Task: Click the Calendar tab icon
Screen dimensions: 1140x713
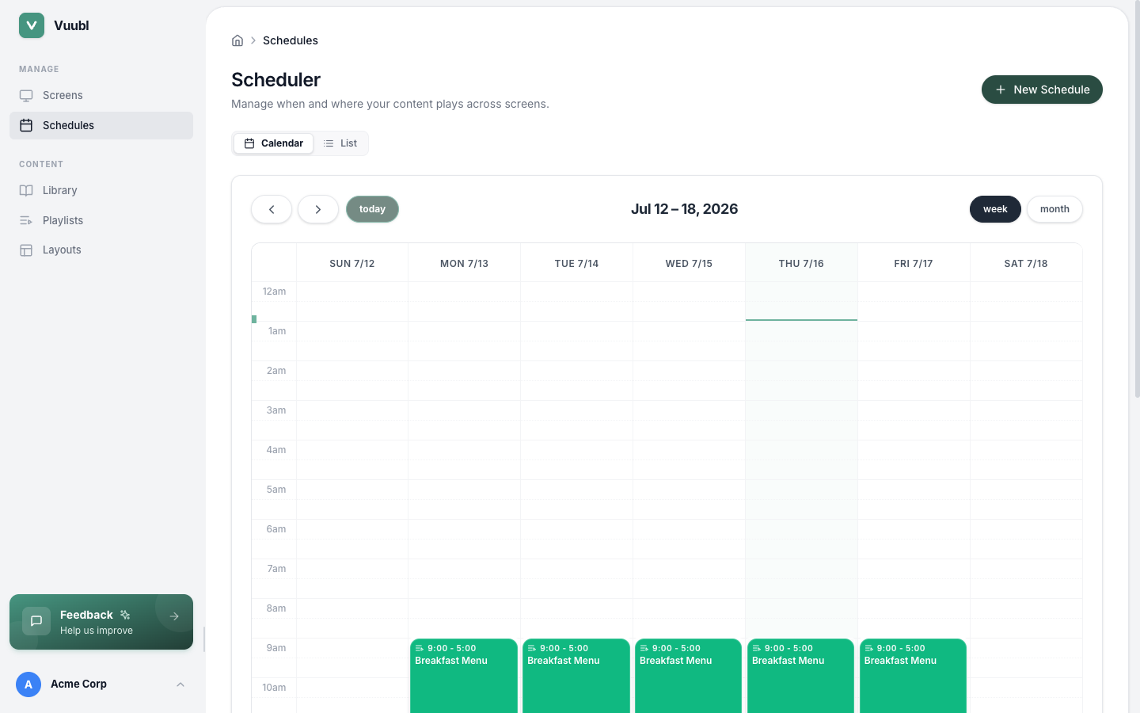Action: point(249,143)
